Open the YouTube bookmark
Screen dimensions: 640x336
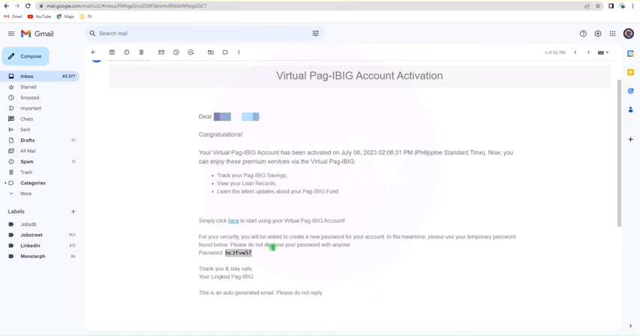point(39,16)
